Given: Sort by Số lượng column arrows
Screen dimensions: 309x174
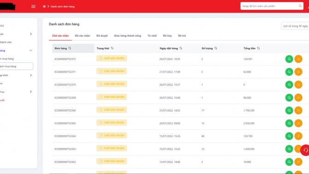Looking at the screenshot, I should point(216,48).
